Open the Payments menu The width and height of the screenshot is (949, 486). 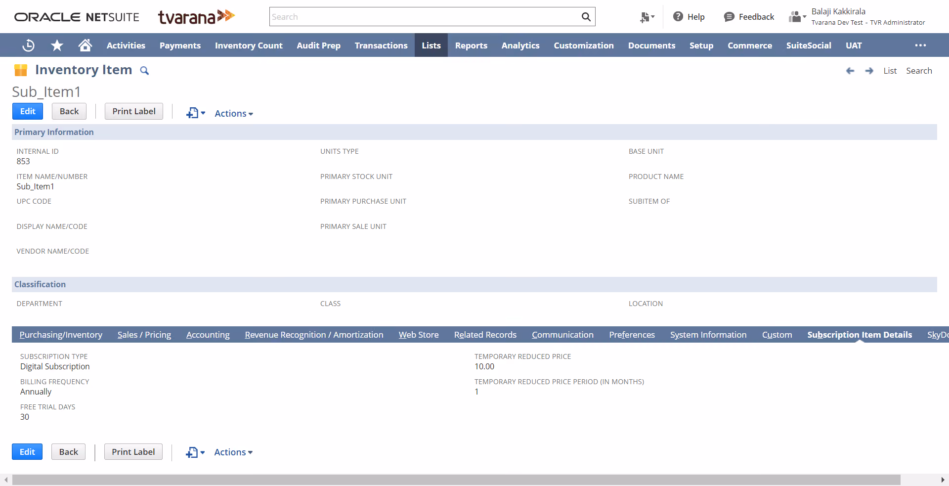click(180, 45)
